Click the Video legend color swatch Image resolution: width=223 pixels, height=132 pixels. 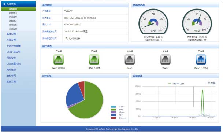point(114,112)
